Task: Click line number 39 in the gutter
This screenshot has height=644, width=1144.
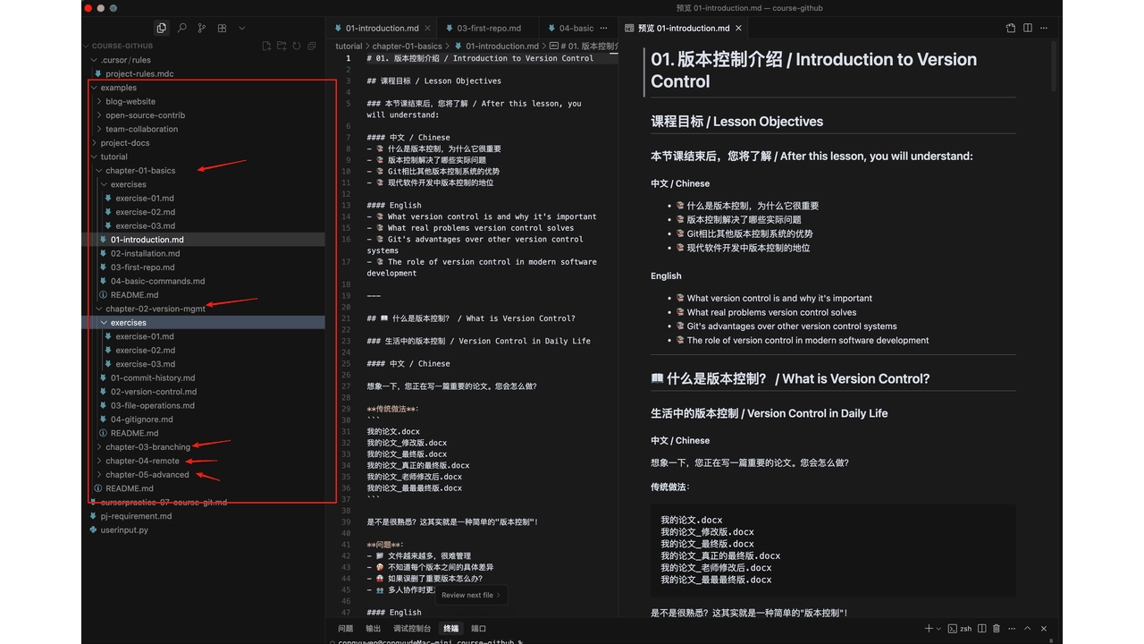Action: 347,522
